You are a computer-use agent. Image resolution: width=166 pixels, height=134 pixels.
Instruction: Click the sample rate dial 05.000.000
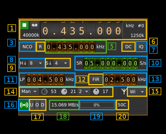[x=111, y=63]
